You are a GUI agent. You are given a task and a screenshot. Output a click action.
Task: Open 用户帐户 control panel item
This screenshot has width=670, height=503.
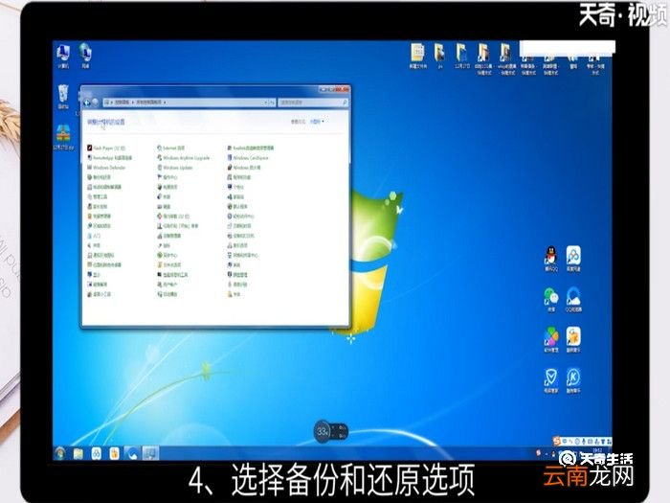pyautogui.click(x=167, y=285)
